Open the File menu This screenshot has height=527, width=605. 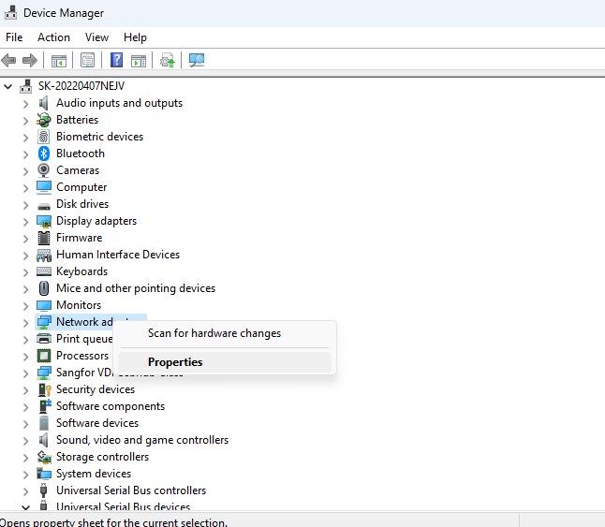(14, 37)
